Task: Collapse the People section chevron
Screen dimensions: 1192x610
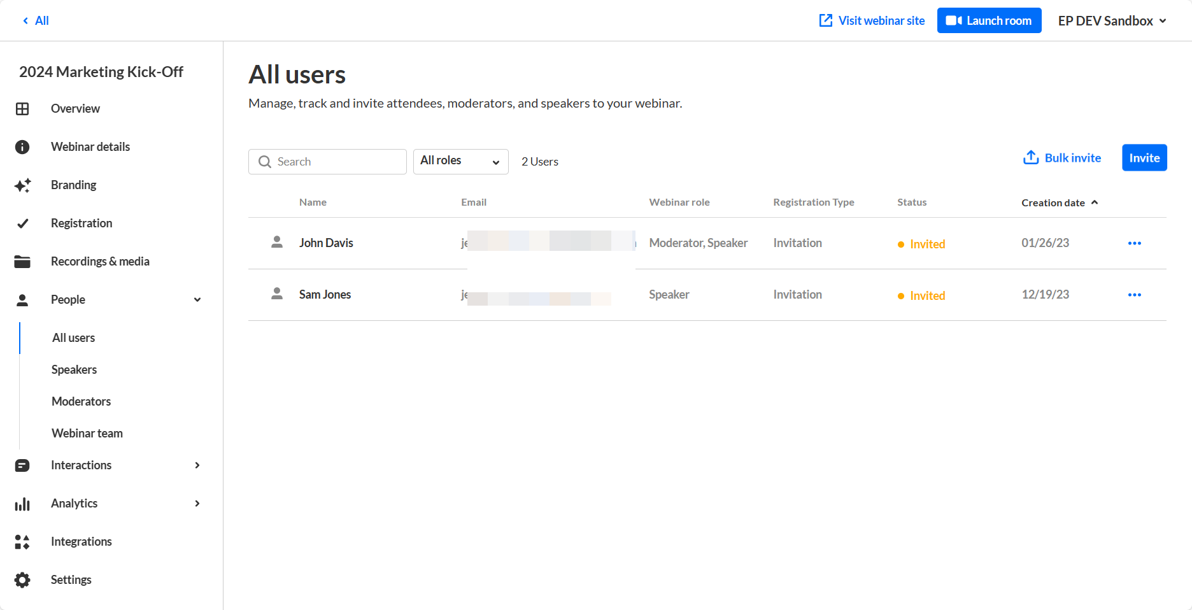Action: click(197, 300)
